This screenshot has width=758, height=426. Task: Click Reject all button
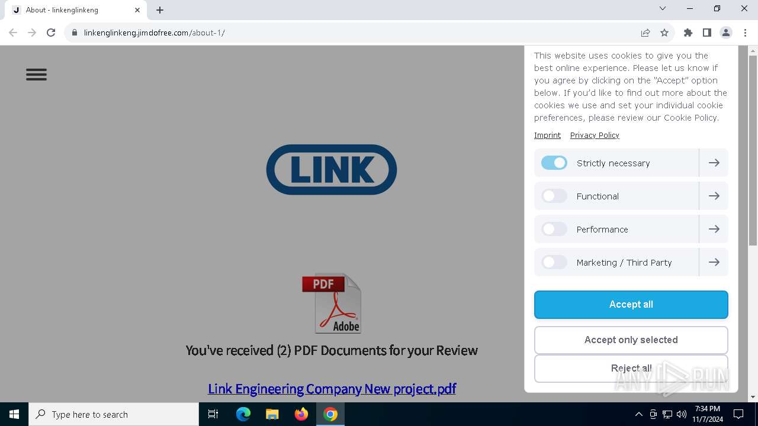point(631,369)
